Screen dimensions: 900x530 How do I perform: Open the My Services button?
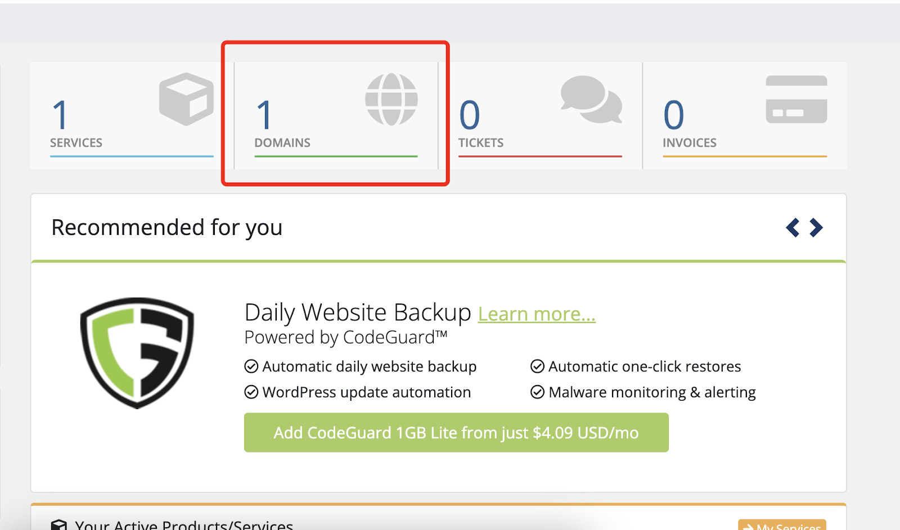pyautogui.click(x=782, y=526)
